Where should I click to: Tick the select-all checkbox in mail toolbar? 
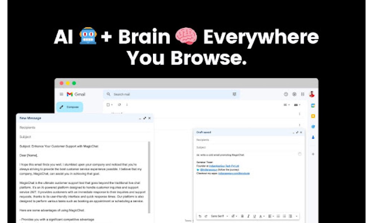(x=108, y=105)
